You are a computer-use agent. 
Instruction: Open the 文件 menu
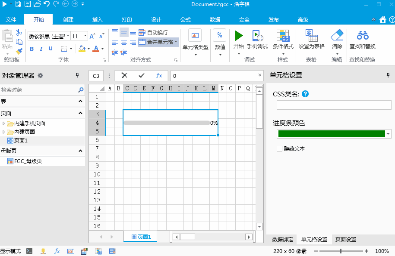[x=11, y=20]
